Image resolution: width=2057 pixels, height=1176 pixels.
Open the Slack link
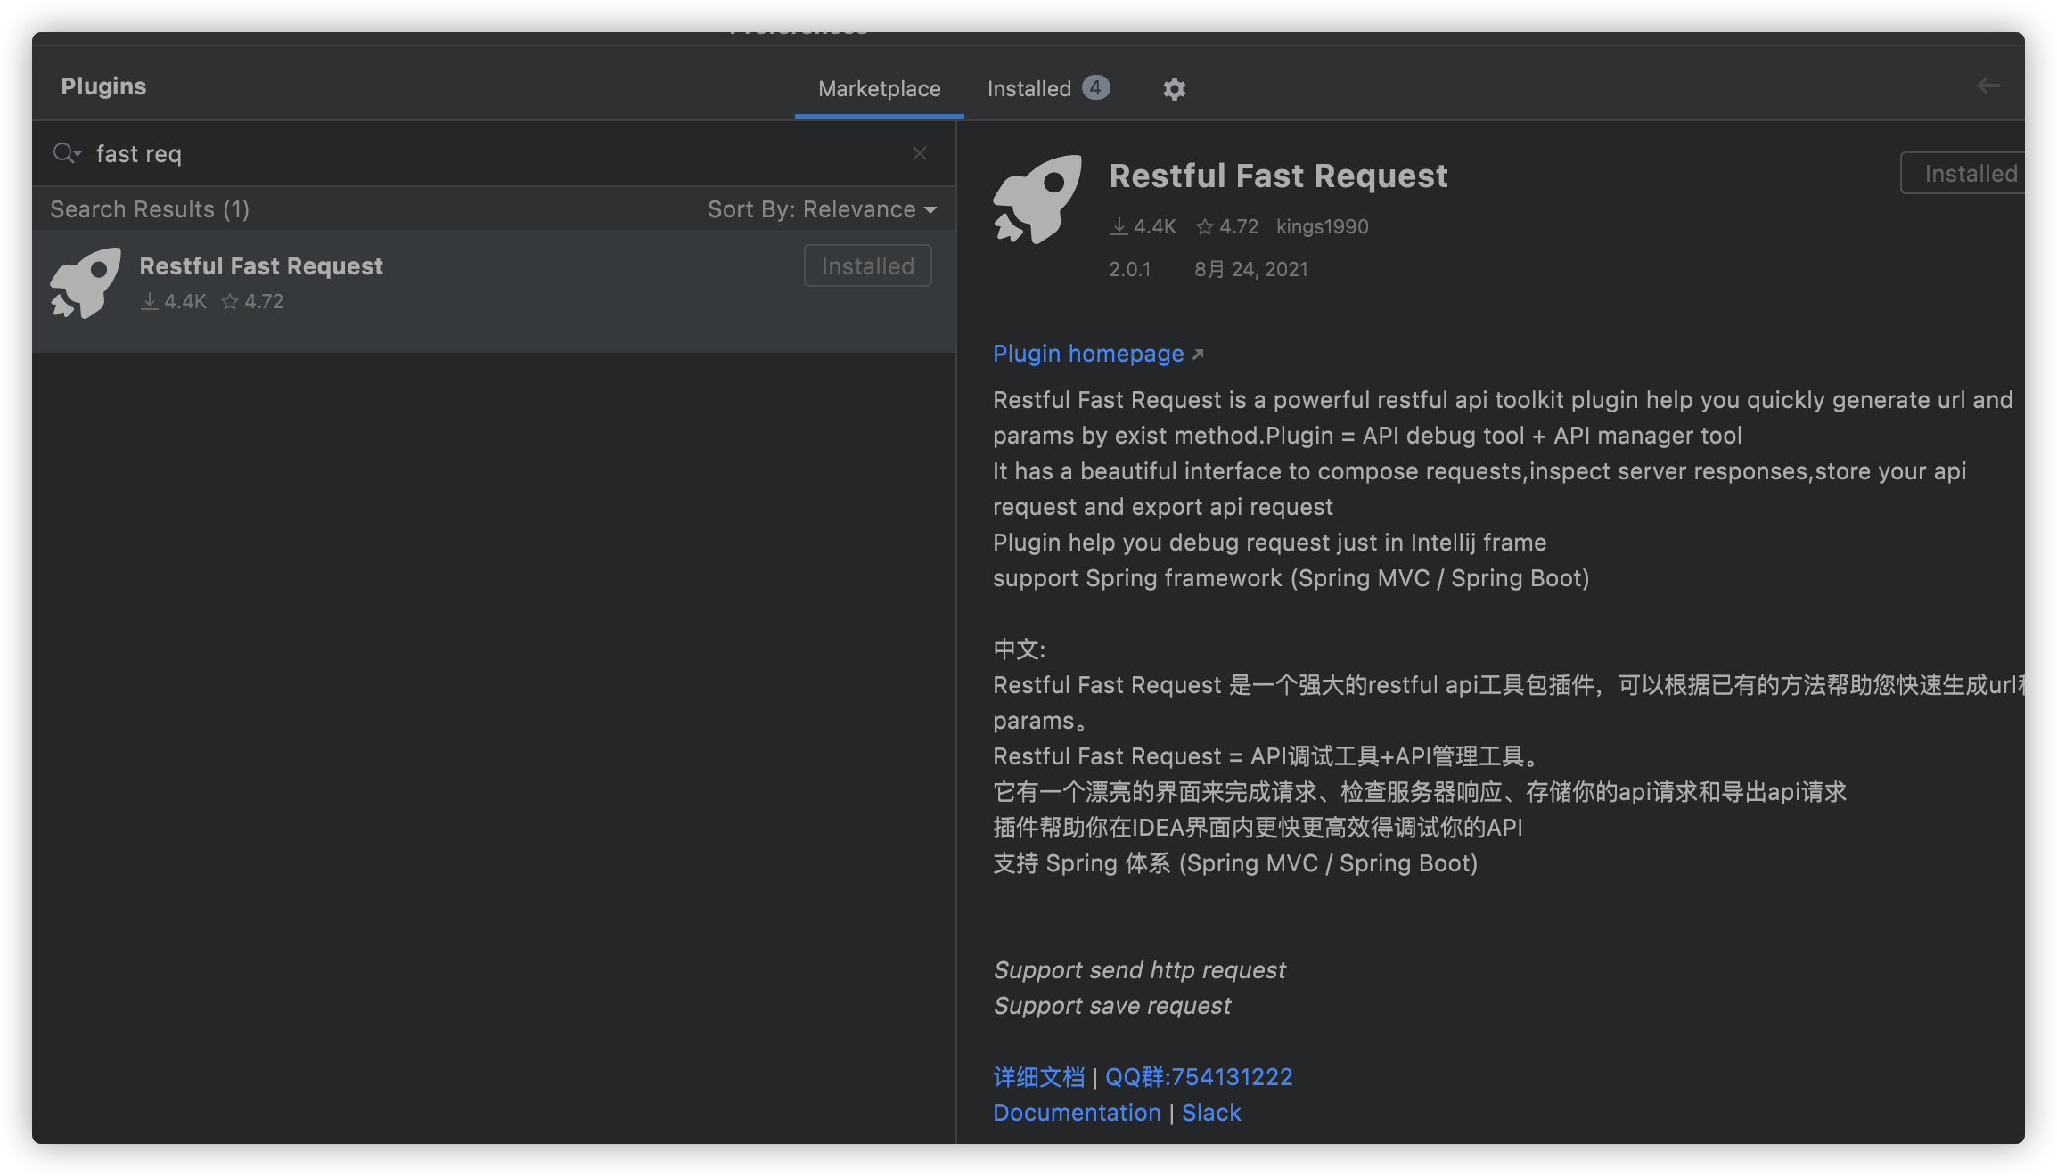tap(1210, 1112)
